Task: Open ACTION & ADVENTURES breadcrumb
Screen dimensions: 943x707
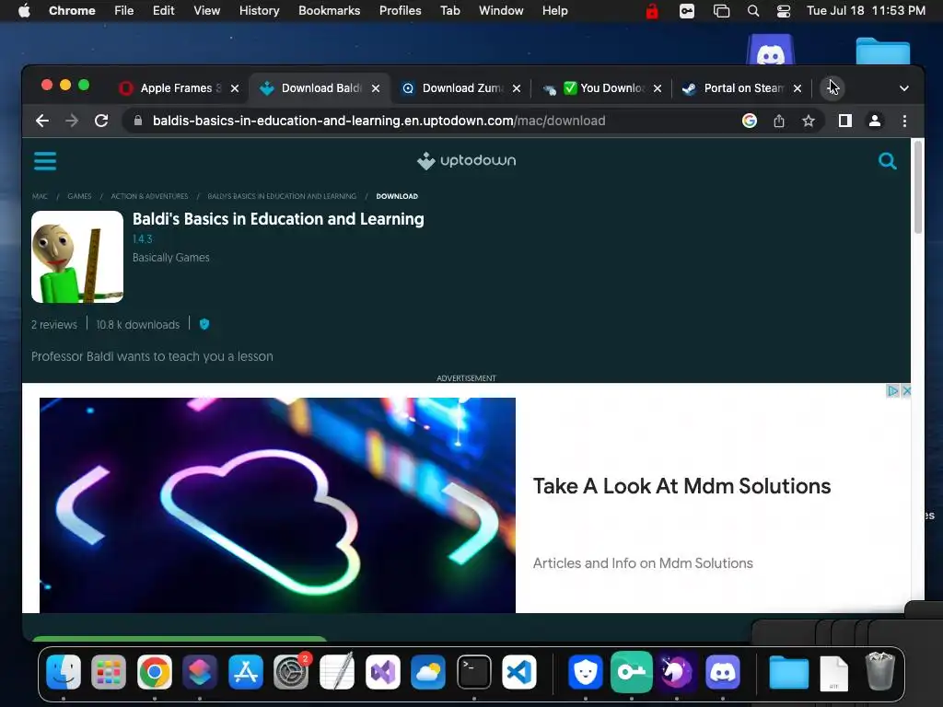Action: point(149,196)
